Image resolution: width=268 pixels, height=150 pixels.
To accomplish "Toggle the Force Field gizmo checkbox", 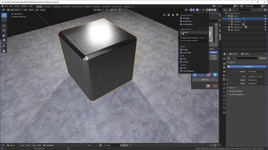I will pos(181,53).
